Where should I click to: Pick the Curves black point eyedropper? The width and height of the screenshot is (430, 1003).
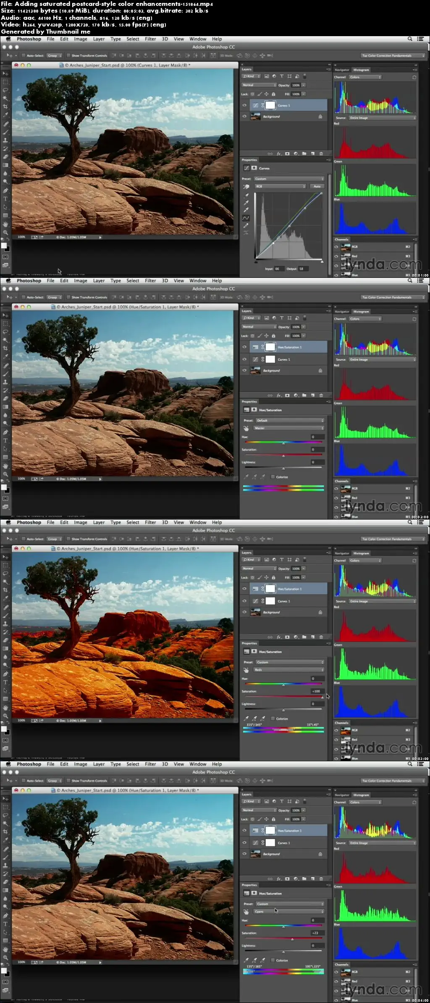tap(246, 195)
